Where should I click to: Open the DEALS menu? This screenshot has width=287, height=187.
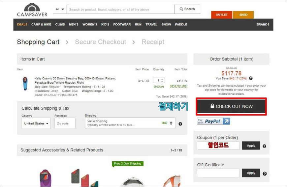[22, 24]
